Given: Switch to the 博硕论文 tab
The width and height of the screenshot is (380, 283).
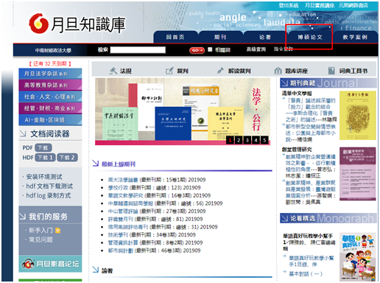Looking at the screenshot, I should (x=310, y=37).
